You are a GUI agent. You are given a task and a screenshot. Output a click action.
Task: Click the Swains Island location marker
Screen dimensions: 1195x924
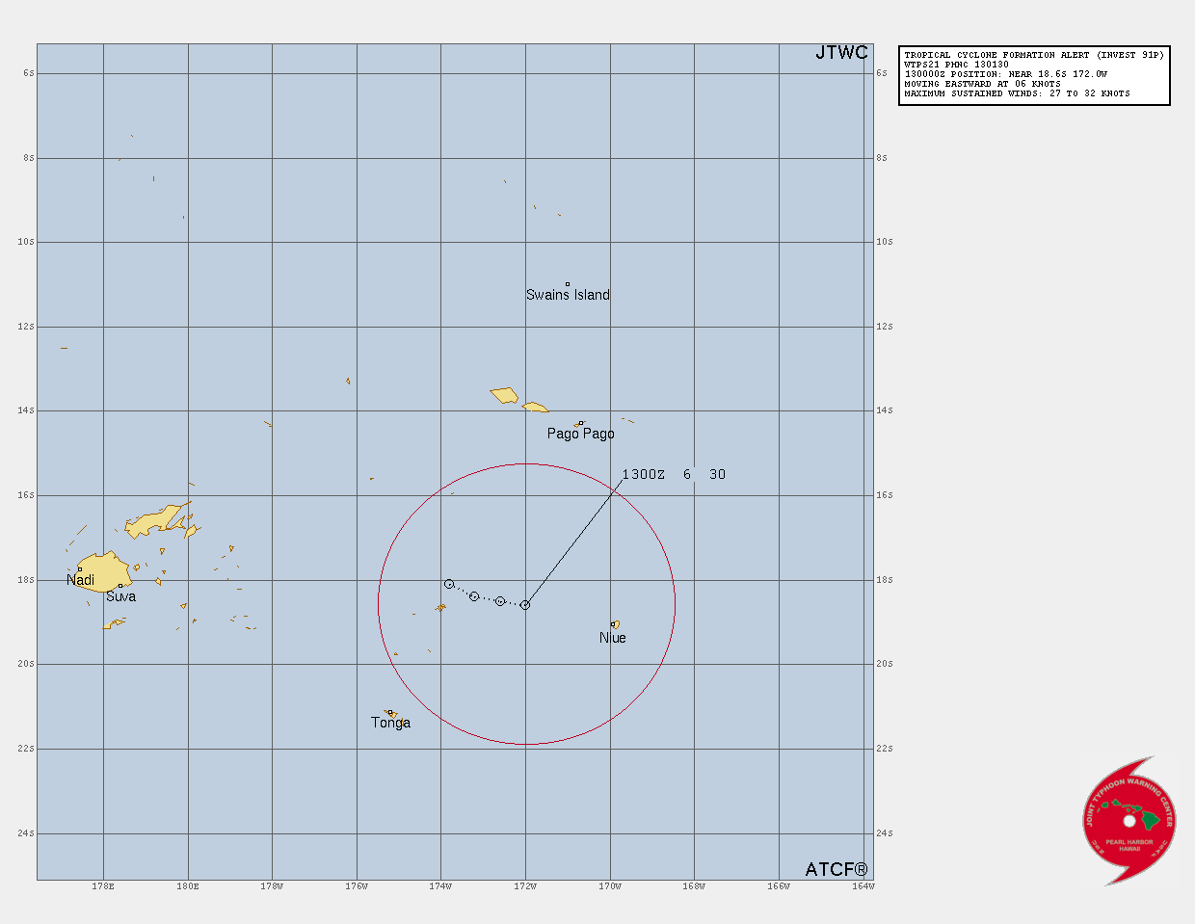coord(568,284)
